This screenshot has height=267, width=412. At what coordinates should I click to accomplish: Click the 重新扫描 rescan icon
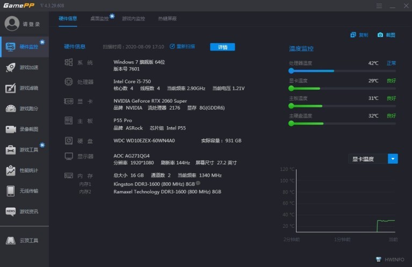pos(172,47)
